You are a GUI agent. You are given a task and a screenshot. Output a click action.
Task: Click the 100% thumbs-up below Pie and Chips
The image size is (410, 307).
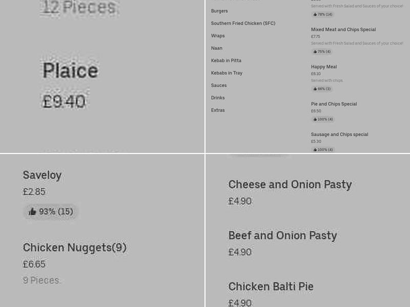click(315, 119)
